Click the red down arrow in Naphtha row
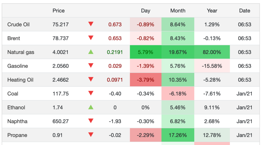 click(x=91, y=121)
